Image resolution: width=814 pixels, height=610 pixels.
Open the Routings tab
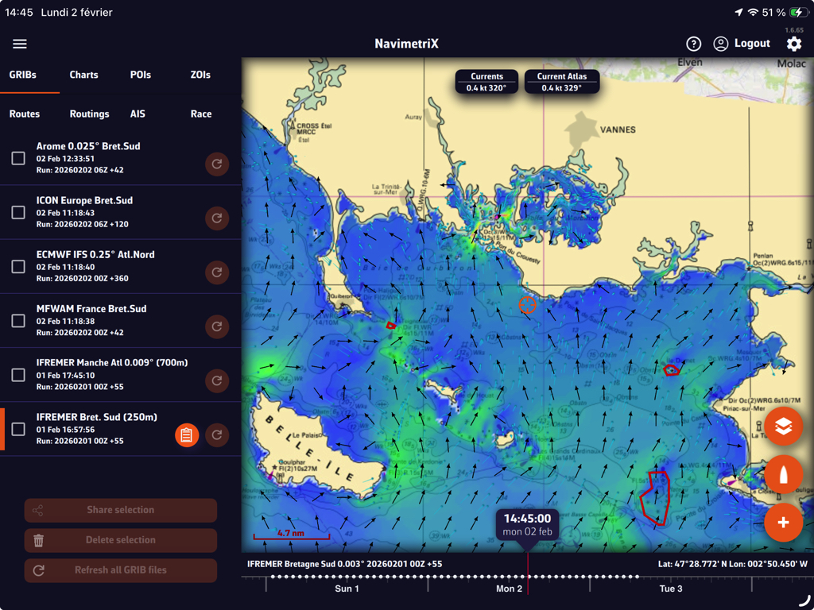(x=89, y=114)
